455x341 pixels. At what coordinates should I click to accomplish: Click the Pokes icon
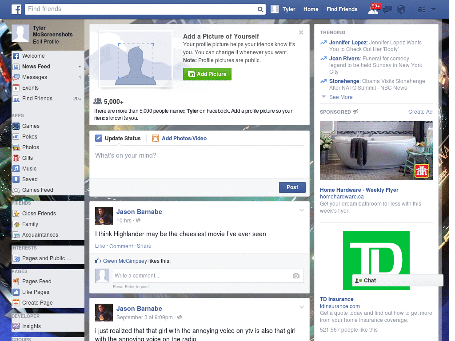tap(16, 137)
